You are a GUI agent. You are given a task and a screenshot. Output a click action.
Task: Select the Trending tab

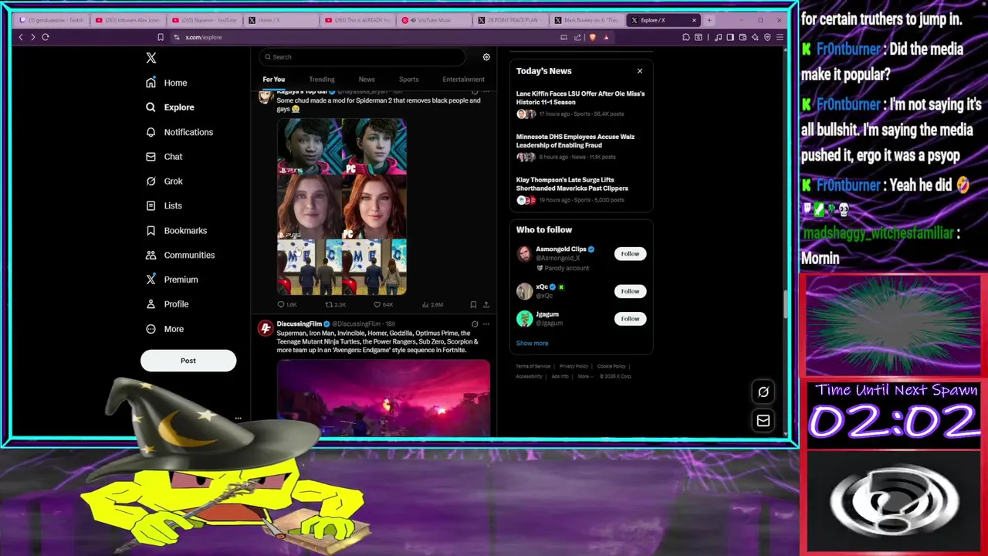(x=322, y=79)
